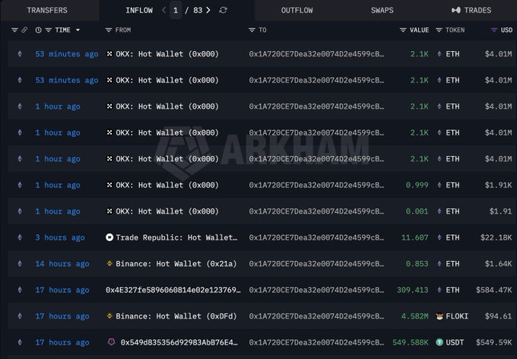The image size is (517, 359).
Task: Open the TIME column filter
Action: coord(48,30)
